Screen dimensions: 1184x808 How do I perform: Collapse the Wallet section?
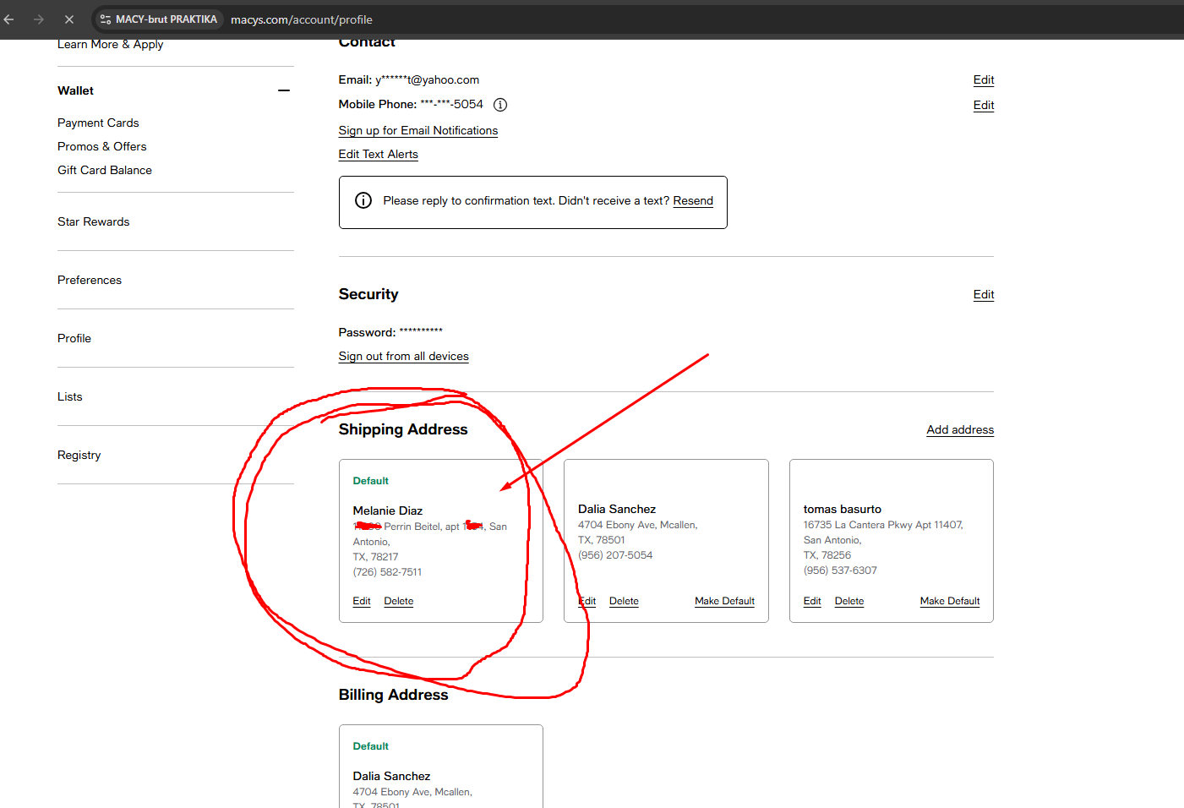(284, 90)
